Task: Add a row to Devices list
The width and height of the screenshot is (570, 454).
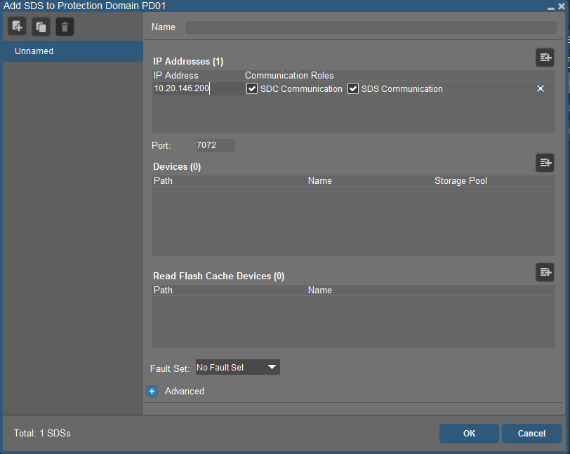Action: [545, 163]
